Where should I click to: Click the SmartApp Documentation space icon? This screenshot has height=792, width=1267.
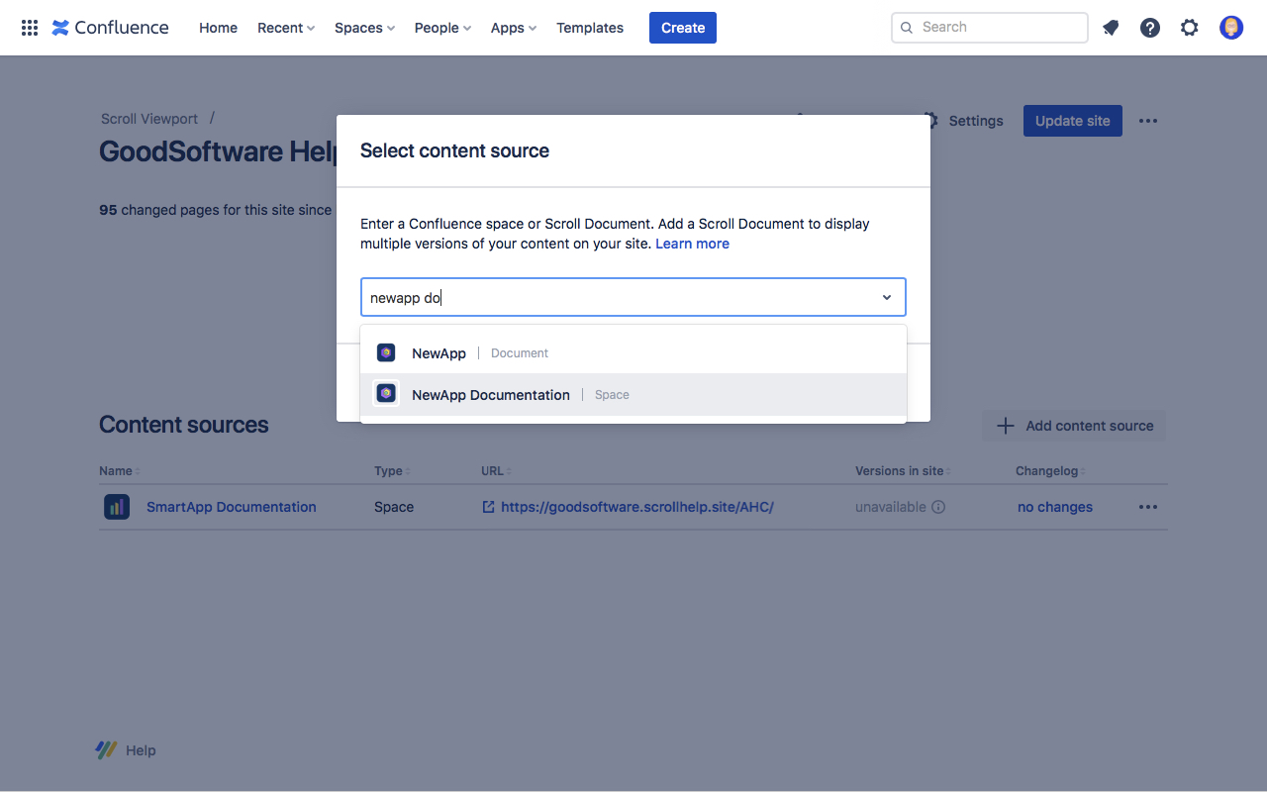click(117, 507)
